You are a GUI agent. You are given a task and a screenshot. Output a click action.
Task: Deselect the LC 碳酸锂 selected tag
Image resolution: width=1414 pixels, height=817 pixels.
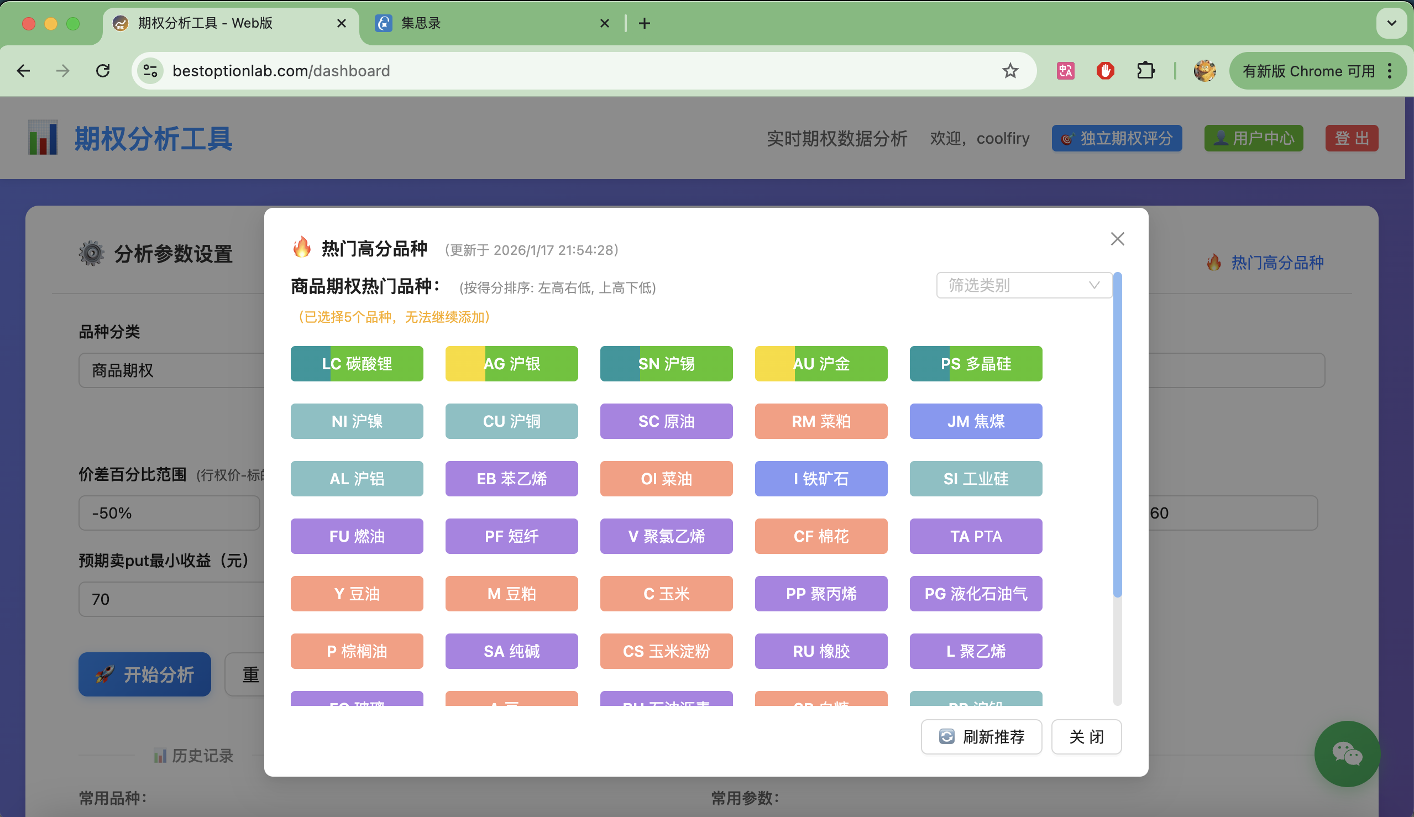coord(357,364)
